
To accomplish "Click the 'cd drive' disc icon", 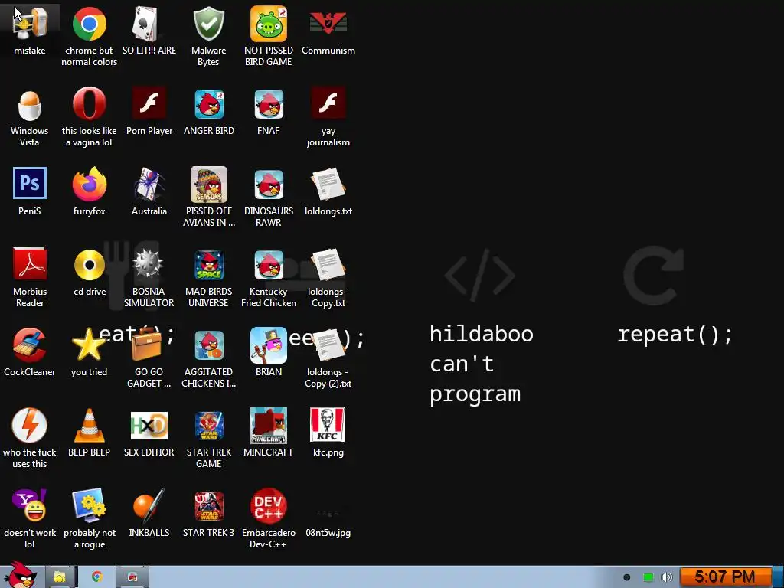I will (89, 264).
